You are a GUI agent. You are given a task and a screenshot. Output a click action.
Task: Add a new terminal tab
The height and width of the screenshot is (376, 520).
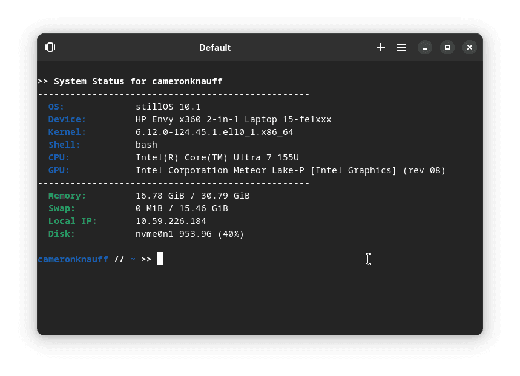click(x=381, y=47)
